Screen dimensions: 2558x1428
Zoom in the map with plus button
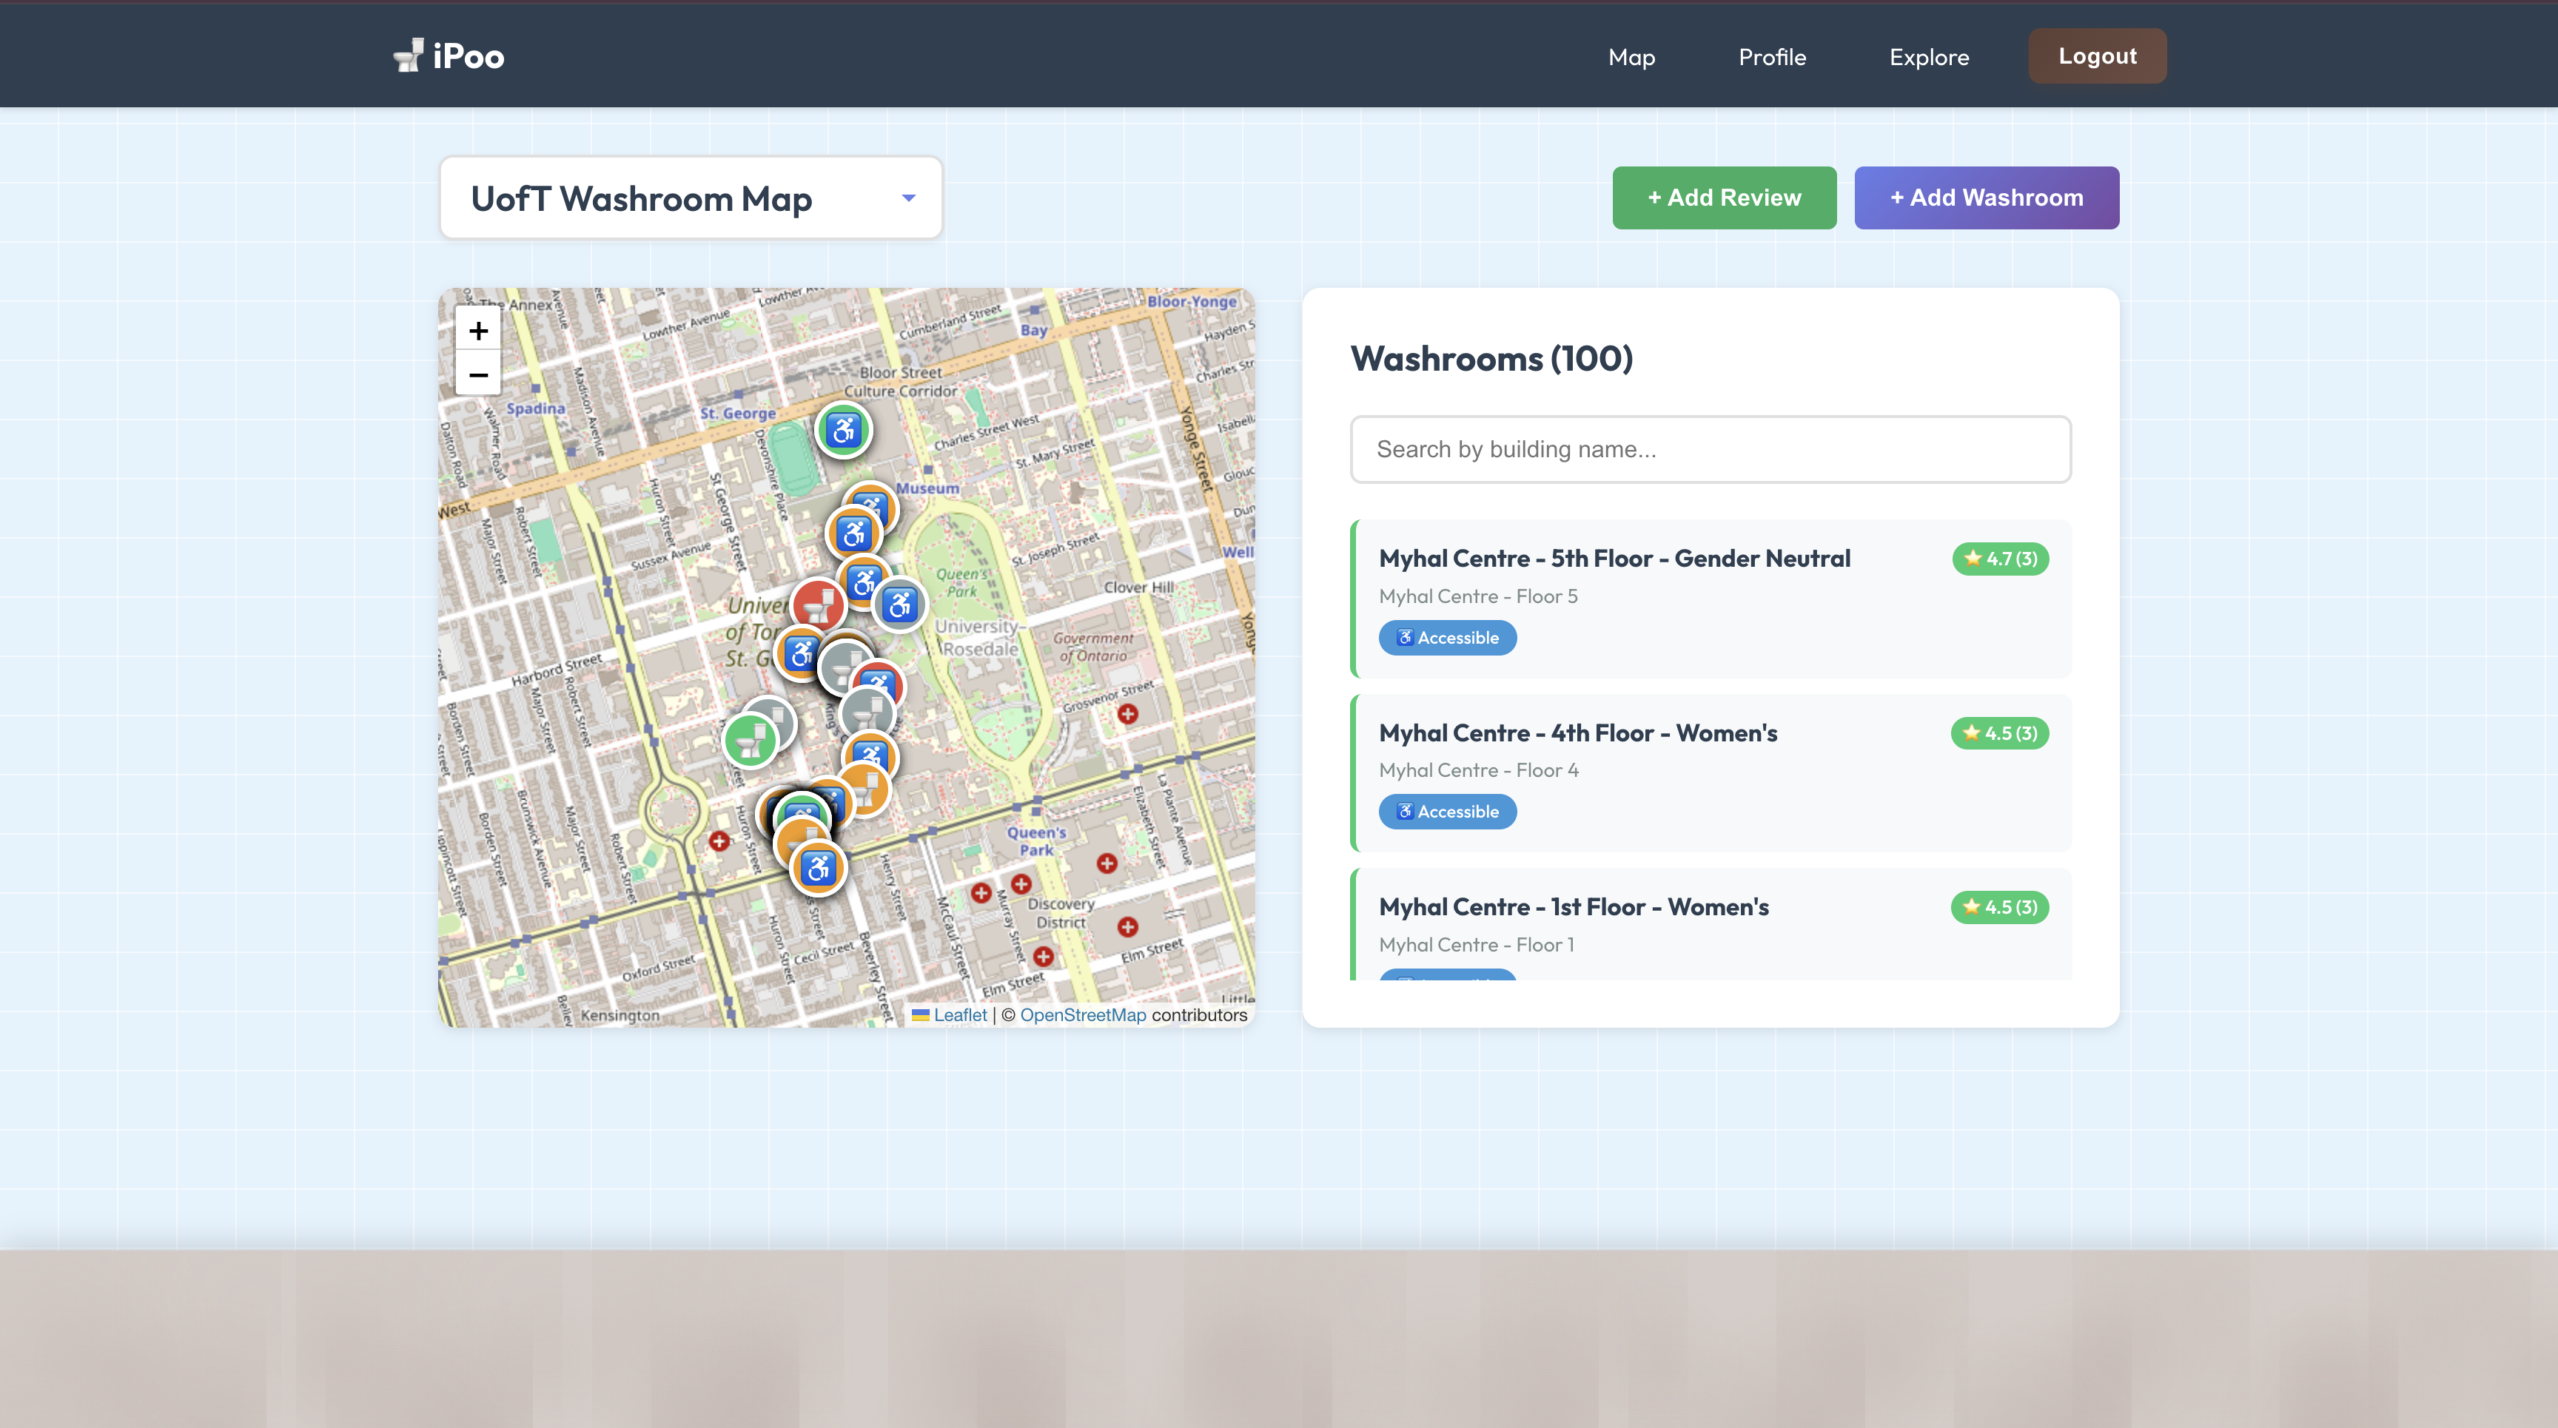pos(477,331)
